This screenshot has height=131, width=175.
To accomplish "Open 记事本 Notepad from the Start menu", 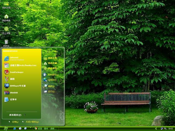I will pyautogui.click(x=10, y=99).
